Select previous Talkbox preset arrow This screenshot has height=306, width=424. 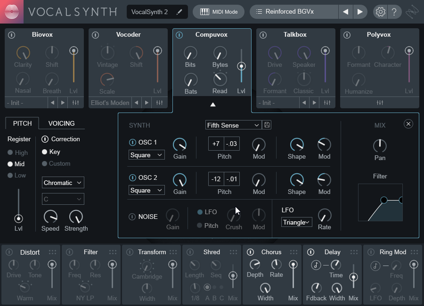coord(304,103)
